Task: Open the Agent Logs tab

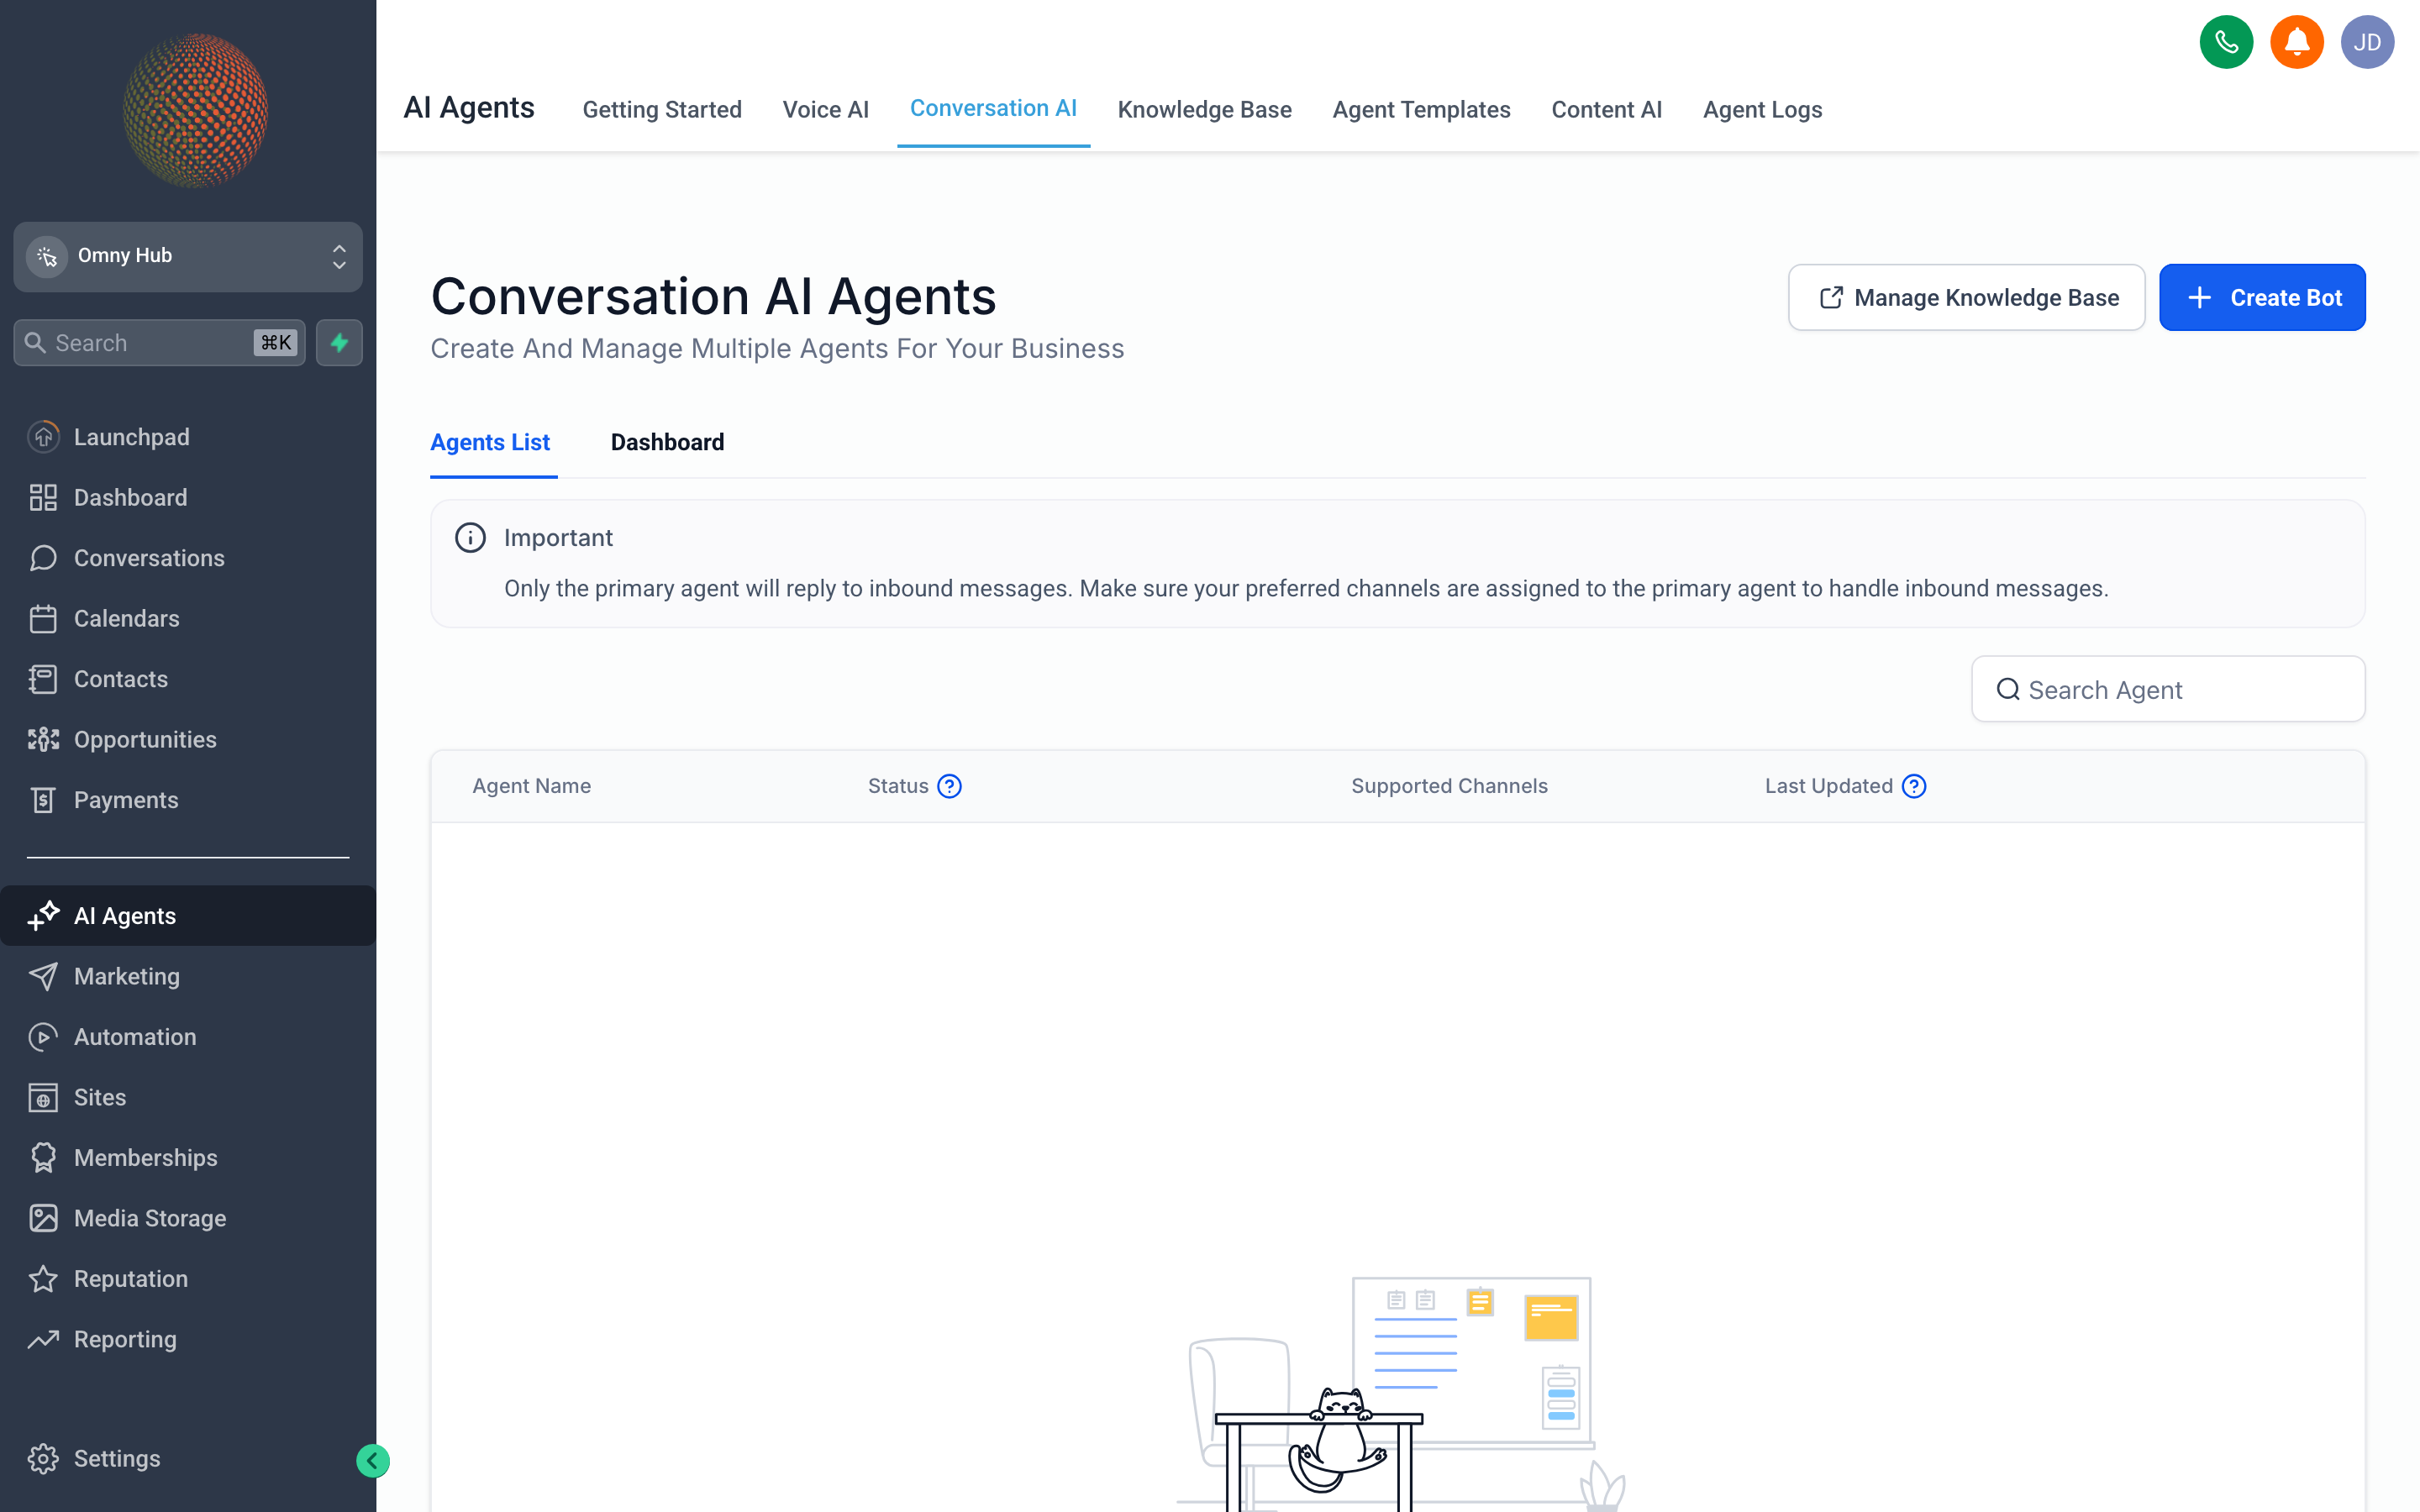Action: click(x=1762, y=110)
